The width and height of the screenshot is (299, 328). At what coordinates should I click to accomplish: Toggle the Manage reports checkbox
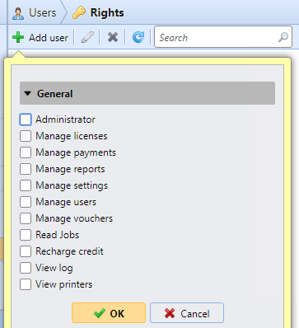26,169
